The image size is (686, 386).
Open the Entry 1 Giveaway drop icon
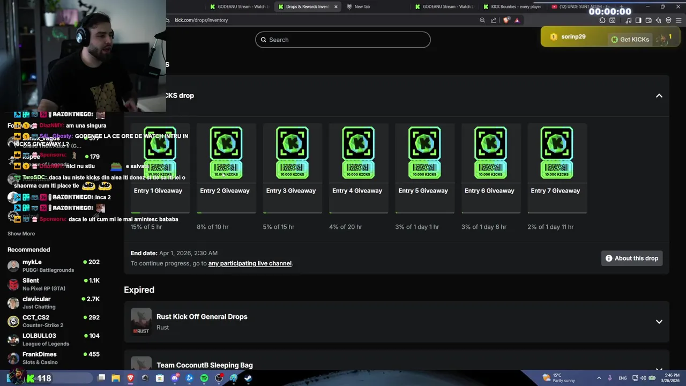[x=160, y=153]
